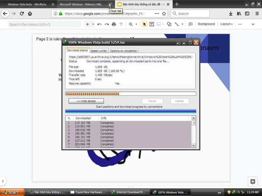Click the blue connections progress bar
262x196 pixels.
click(x=131, y=111)
